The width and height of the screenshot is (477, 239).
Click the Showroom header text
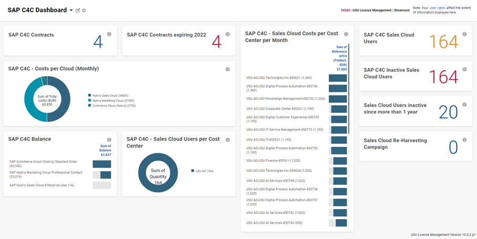(402, 11)
